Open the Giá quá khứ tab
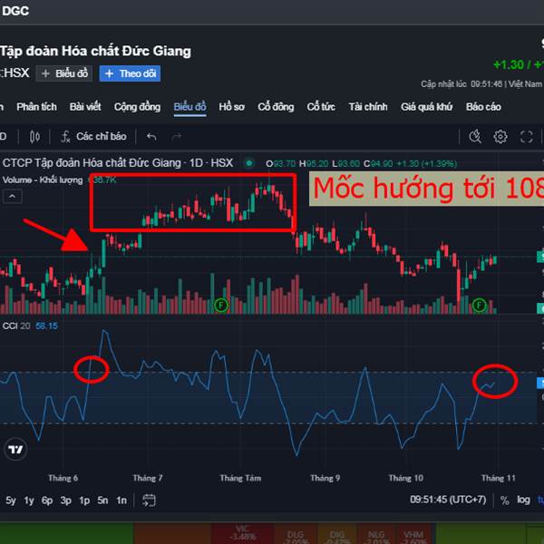Viewport: 544px width, 544px height. coord(427,107)
